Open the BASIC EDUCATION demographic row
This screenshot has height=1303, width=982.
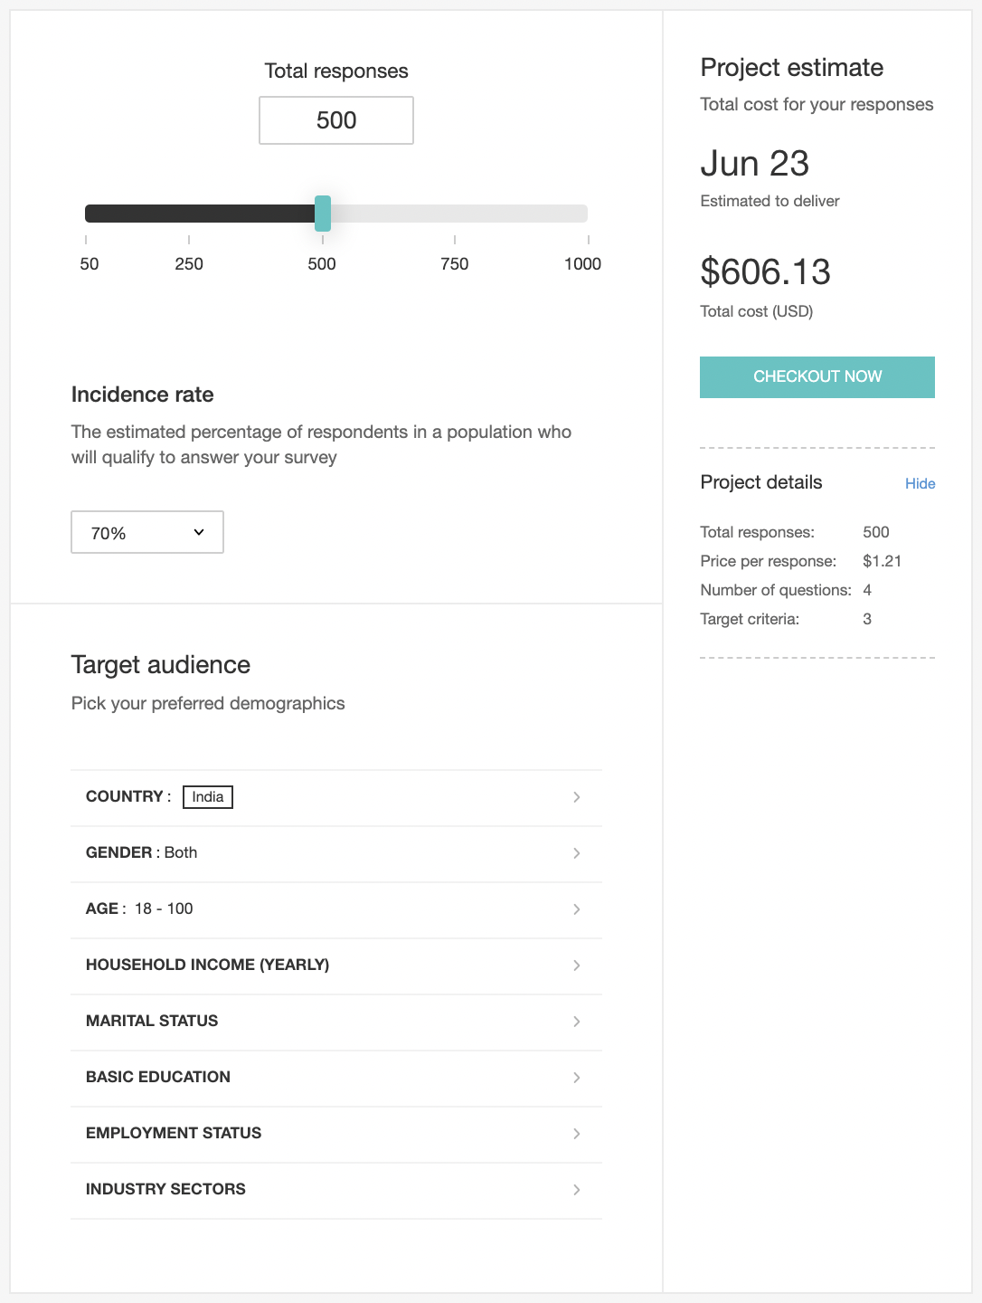(x=158, y=1077)
